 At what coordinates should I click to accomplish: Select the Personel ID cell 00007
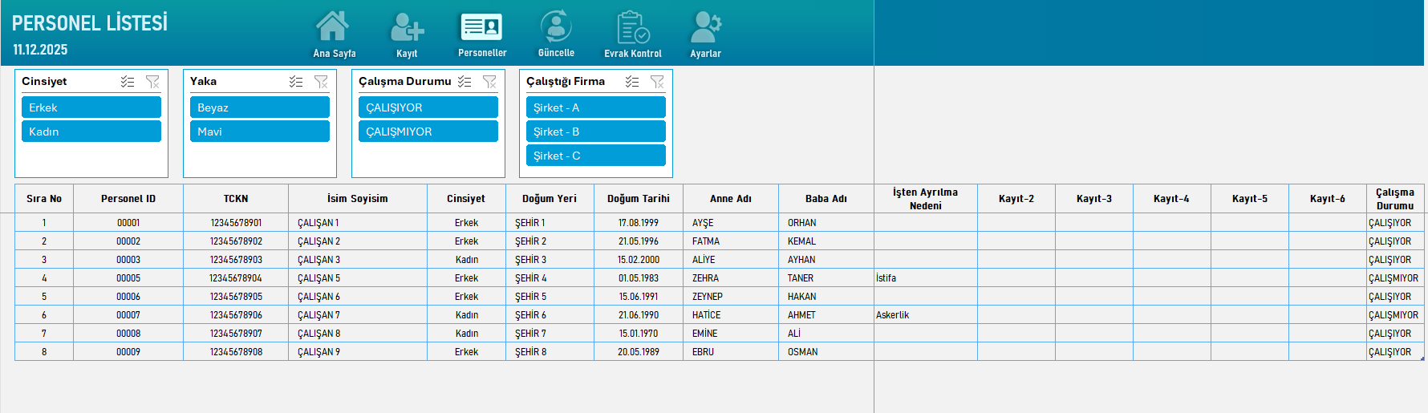128,315
